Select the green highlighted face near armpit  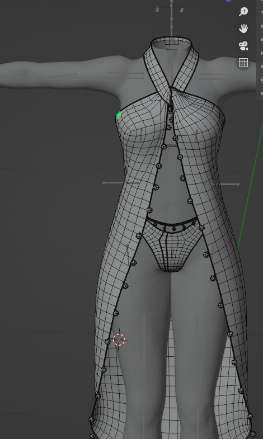tap(119, 115)
